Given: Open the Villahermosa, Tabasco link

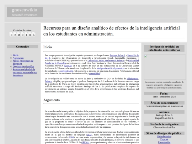Looking at the screenshot, I should pos(133,79).
